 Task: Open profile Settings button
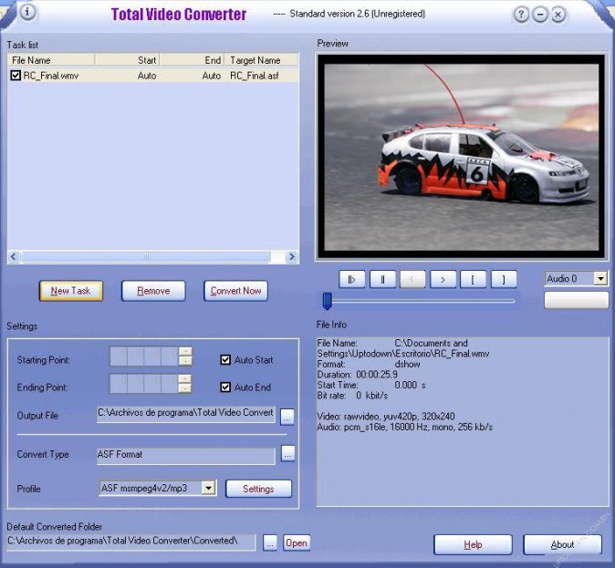258,489
